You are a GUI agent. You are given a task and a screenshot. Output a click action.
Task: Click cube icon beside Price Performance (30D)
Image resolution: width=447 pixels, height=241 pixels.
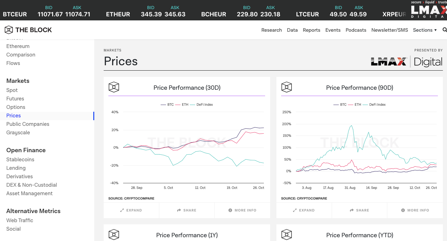[x=114, y=87]
